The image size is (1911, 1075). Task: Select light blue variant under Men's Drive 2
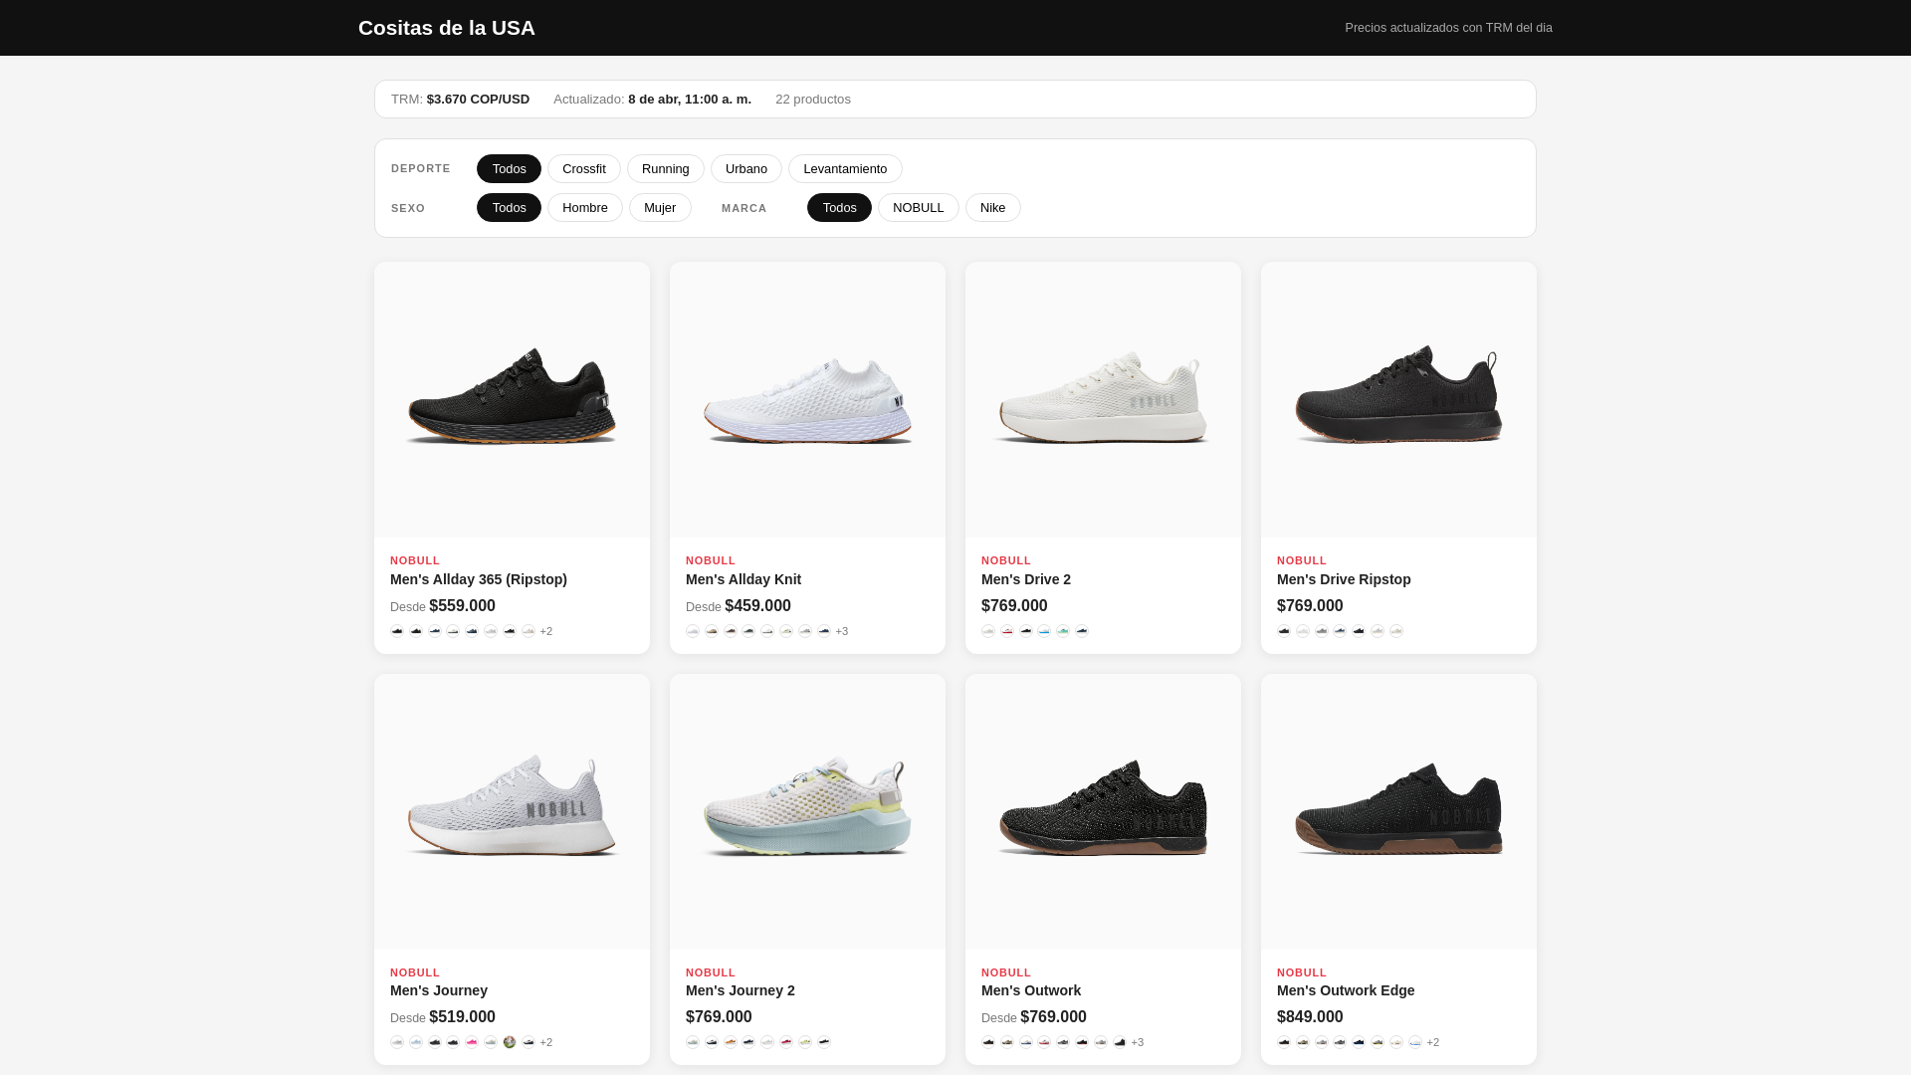point(1044,631)
